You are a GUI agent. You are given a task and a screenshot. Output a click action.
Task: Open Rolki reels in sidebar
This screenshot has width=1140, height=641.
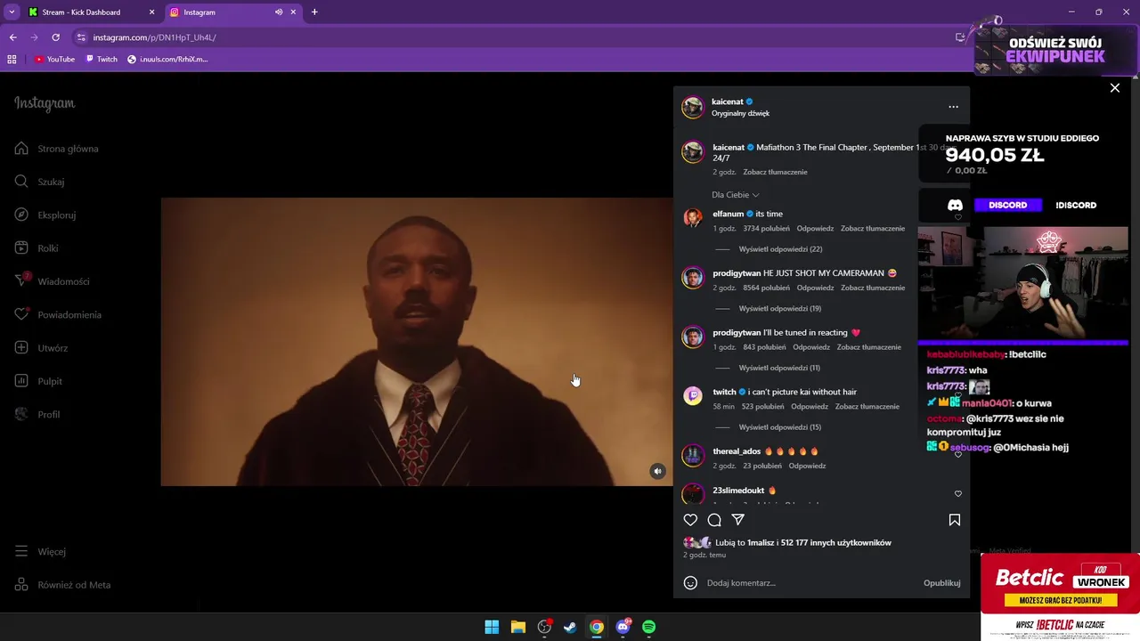click(x=37, y=248)
